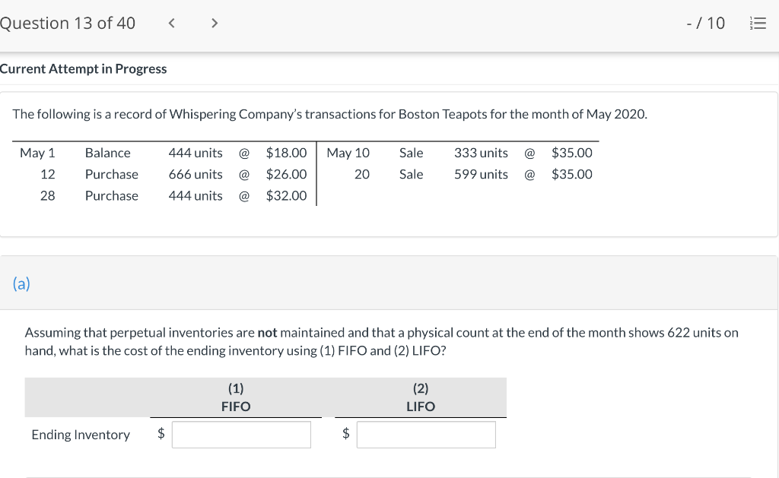The height and width of the screenshot is (478, 779).
Task: Click the May 28 '444 units' purchase cell
Action: pyautogui.click(x=196, y=195)
